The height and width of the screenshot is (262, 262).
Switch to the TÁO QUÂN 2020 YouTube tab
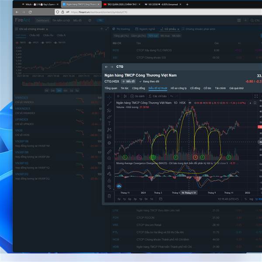122,4
